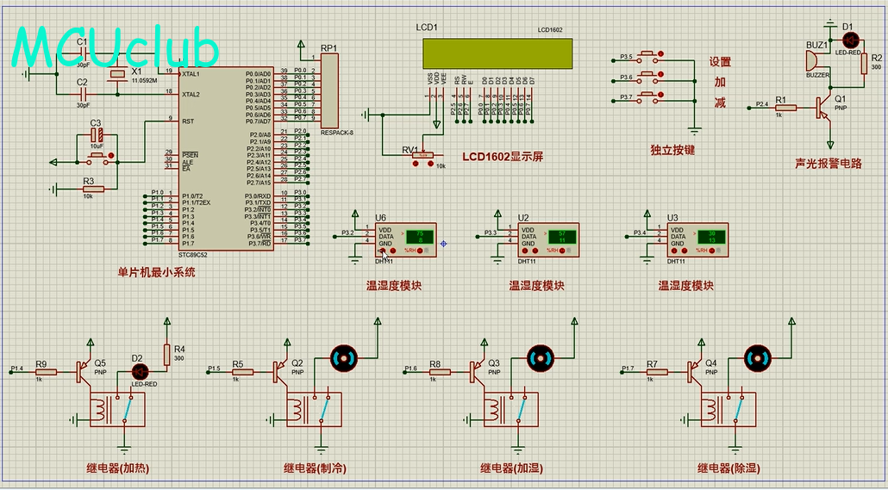Select the D2 LED-RED beside heating relay
Viewport: 888px width, 490px height.
(x=139, y=371)
